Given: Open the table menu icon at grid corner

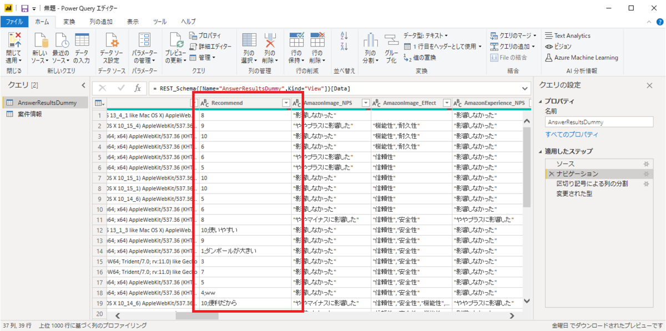Looking at the screenshot, I should tap(99, 103).
